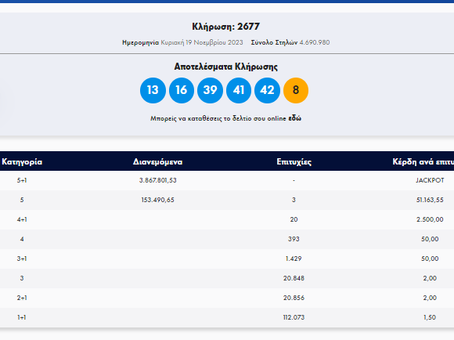Select orange Joker ball number 8

point(296,90)
